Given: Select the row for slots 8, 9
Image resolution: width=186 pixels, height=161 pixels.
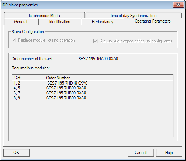Looking at the screenshot, I should [93, 98].
